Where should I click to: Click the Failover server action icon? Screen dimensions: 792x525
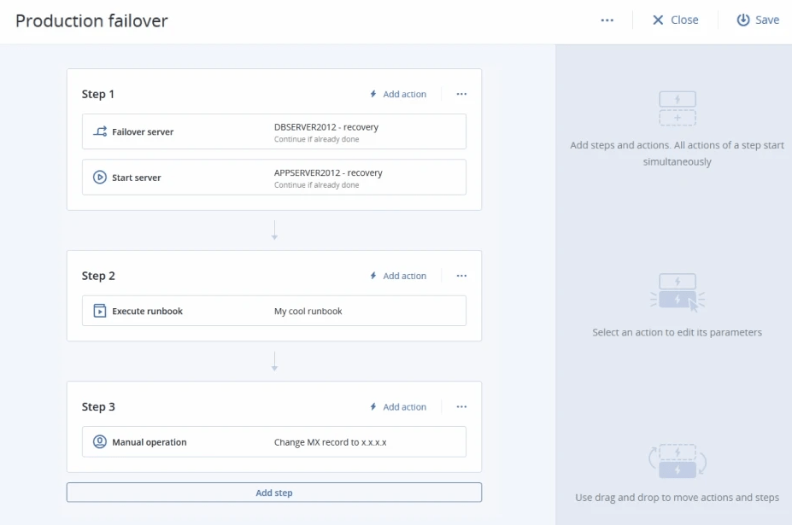(x=100, y=132)
